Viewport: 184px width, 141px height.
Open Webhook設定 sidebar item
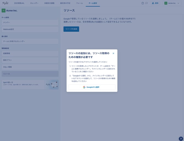(30, 29)
